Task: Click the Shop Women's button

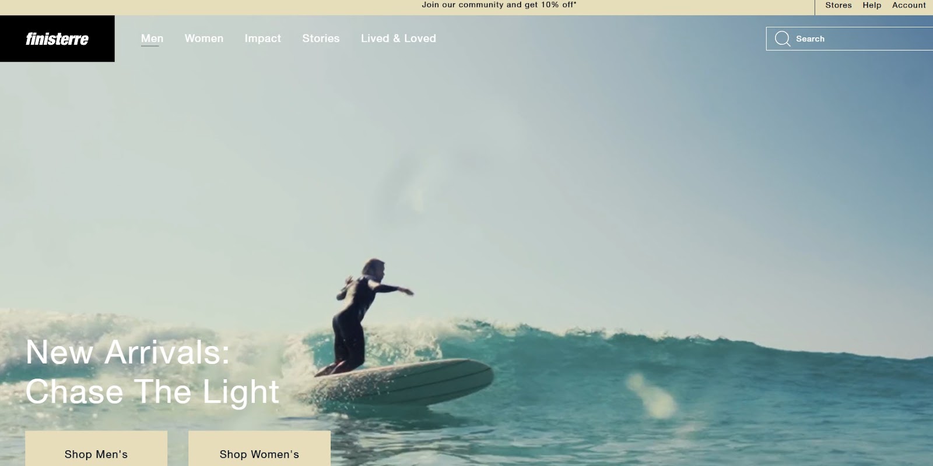Action: click(259, 449)
